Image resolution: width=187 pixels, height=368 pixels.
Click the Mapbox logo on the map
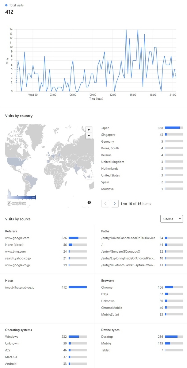16,203
